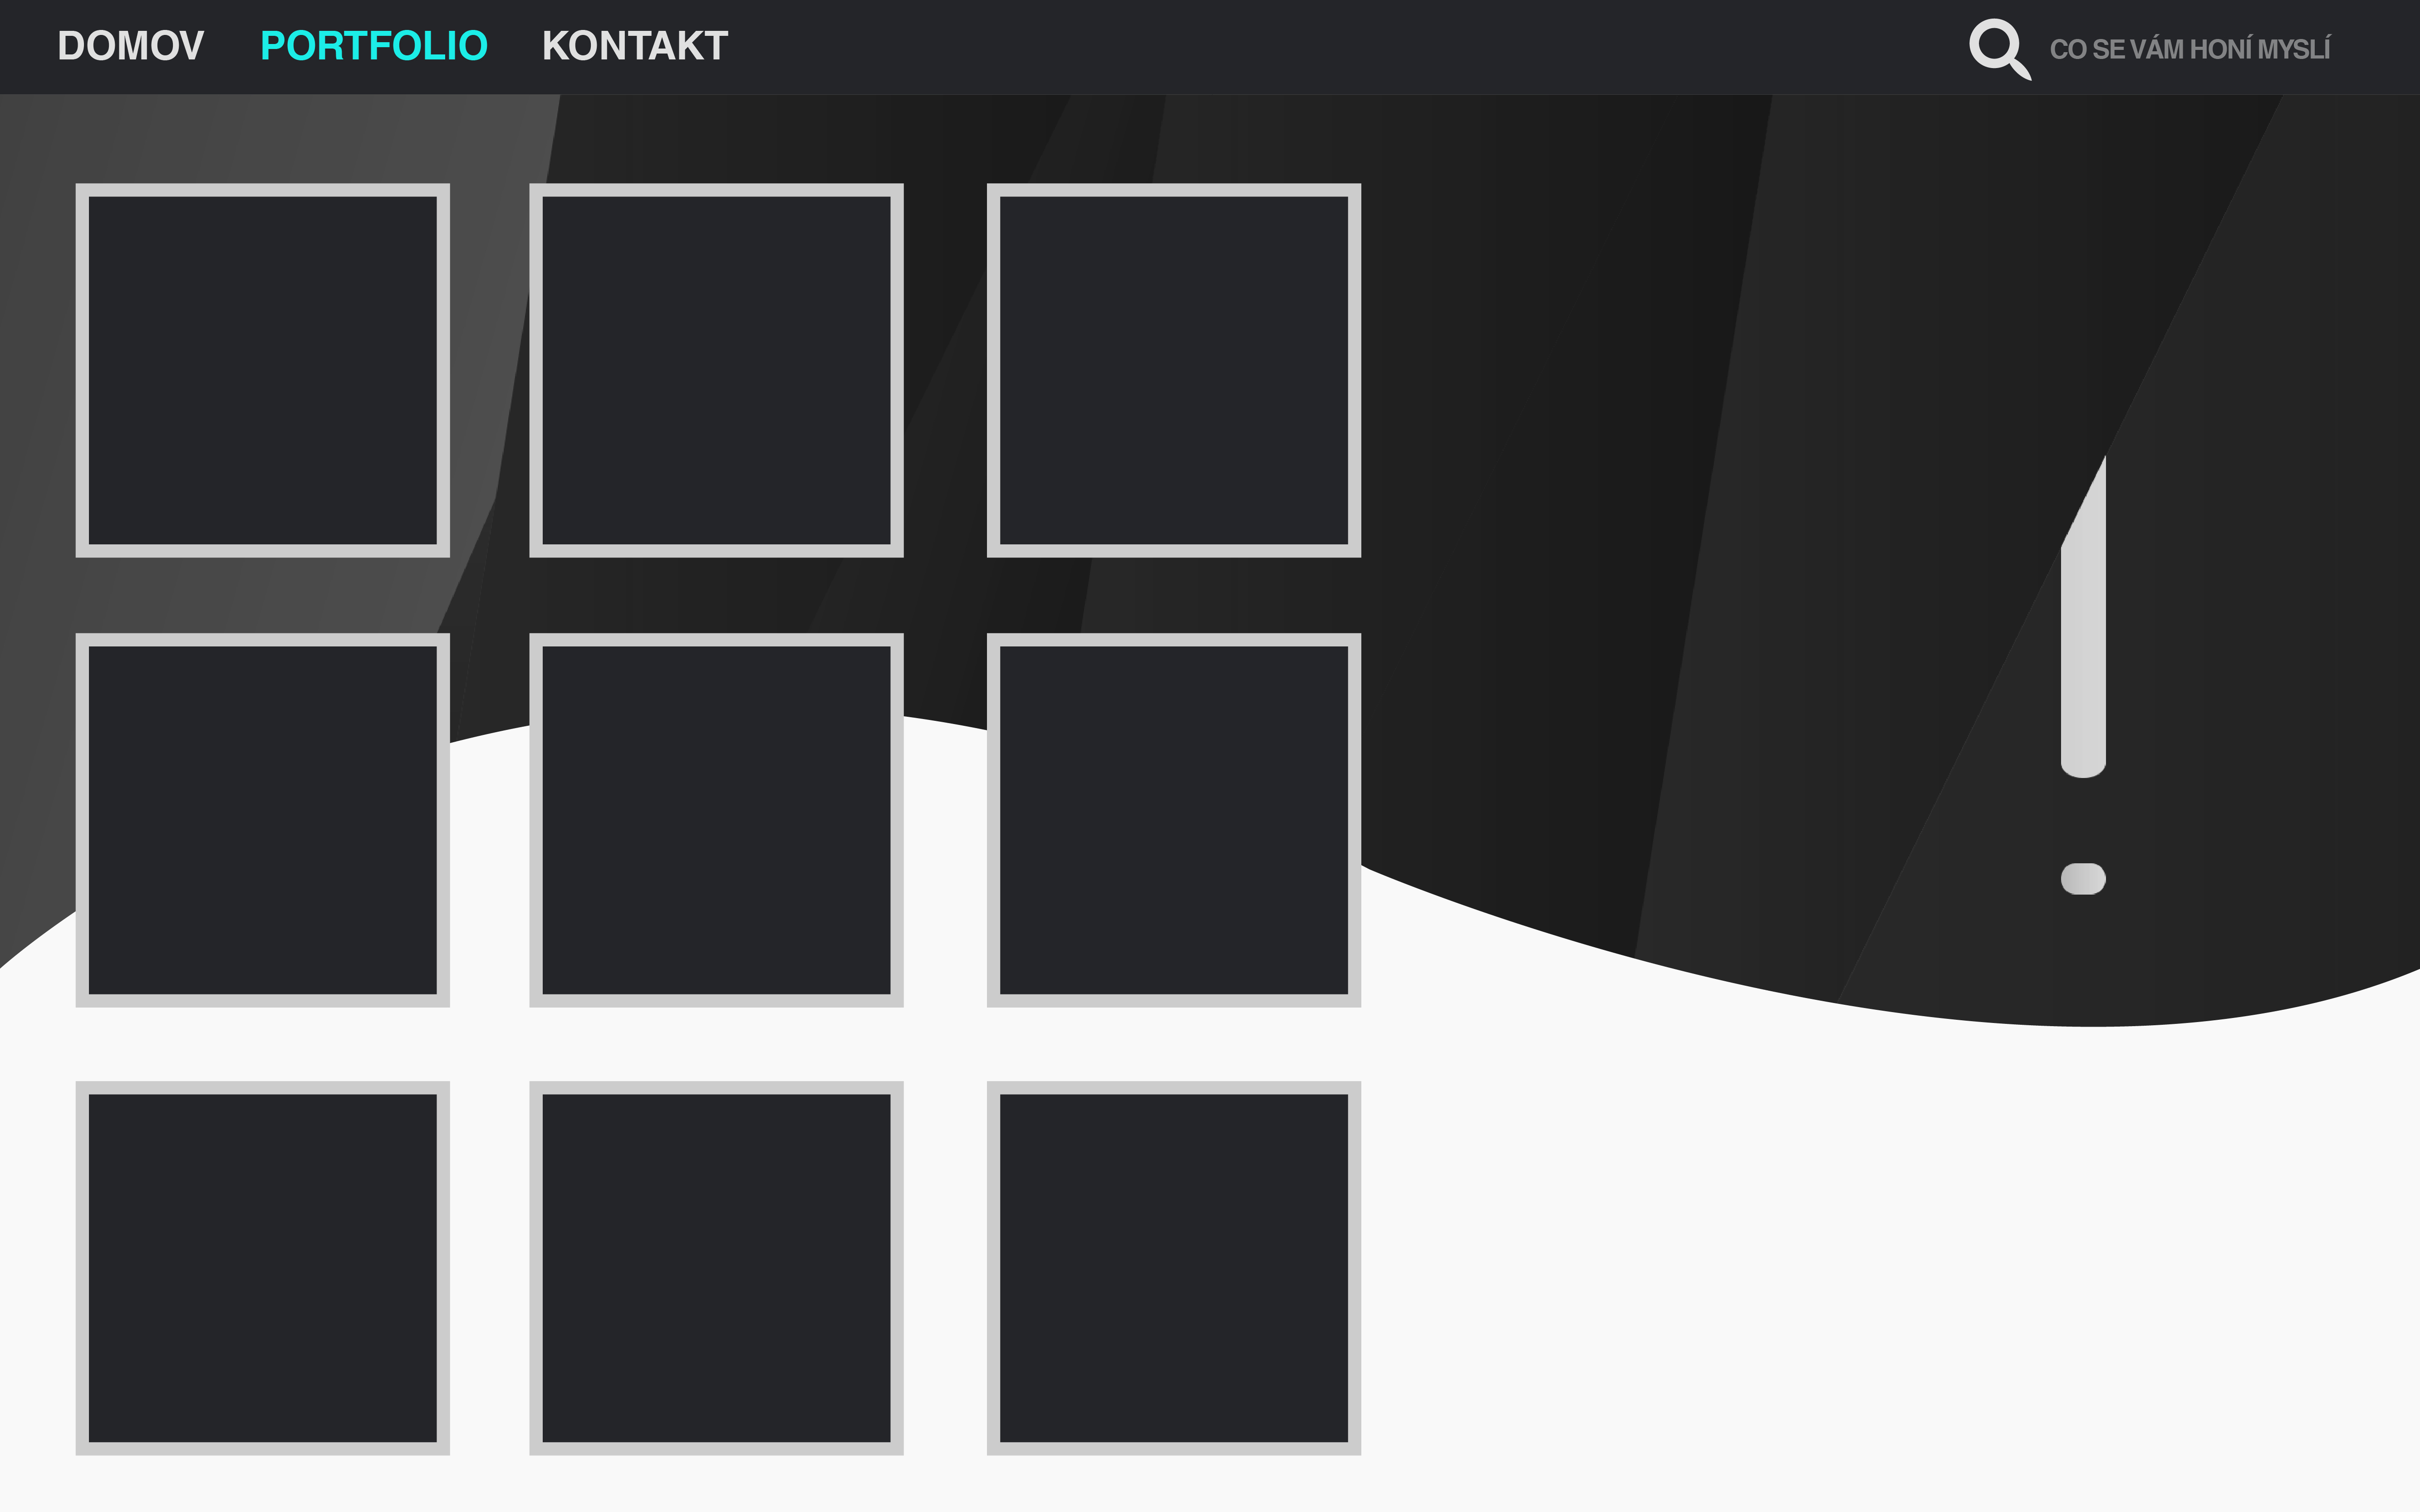Open middle-row right portfolio thumbnail

[x=1174, y=820]
